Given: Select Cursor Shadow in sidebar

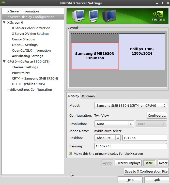Looking at the screenshot, I should tap(23, 39).
